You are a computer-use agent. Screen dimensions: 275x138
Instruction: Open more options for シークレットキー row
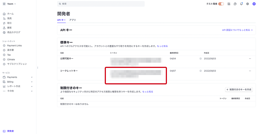click(x=250, y=71)
